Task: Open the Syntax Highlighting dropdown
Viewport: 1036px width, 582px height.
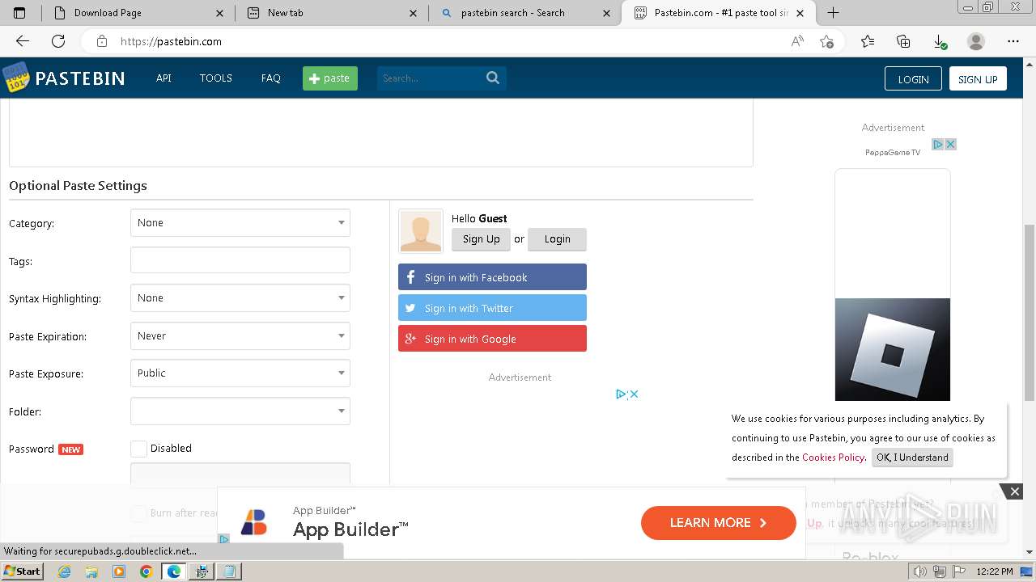Action: (240, 298)
